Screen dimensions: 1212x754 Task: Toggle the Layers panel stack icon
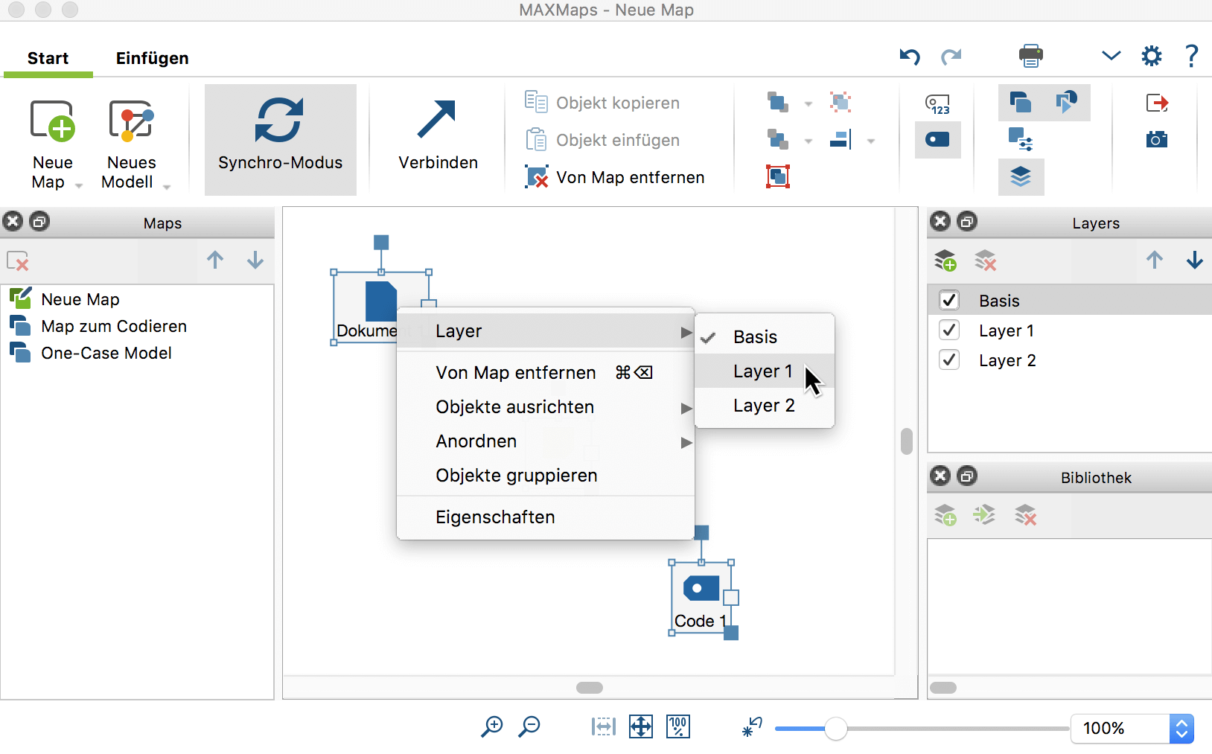pos(1021,177)
